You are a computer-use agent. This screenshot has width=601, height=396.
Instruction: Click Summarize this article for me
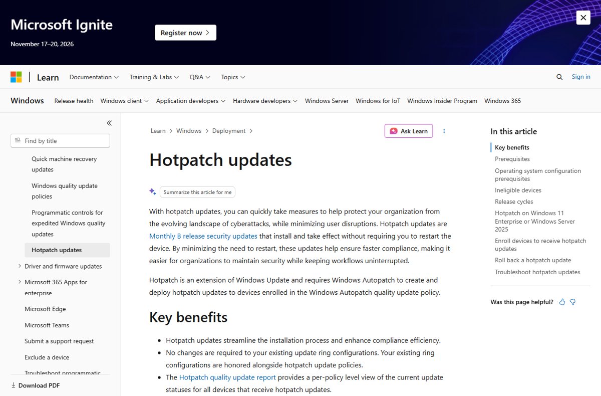(x=197, y=192)
